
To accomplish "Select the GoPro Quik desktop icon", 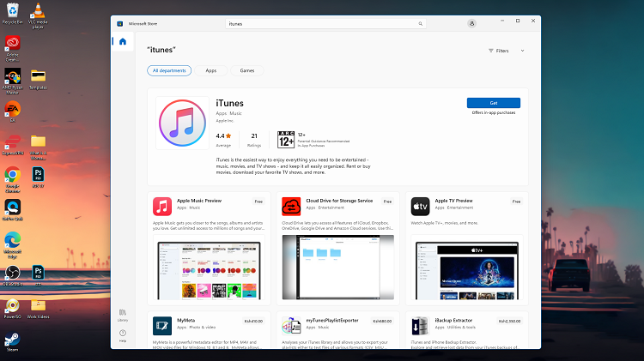I will (13, 210).
